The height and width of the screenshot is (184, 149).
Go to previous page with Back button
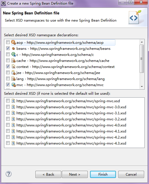48,174
